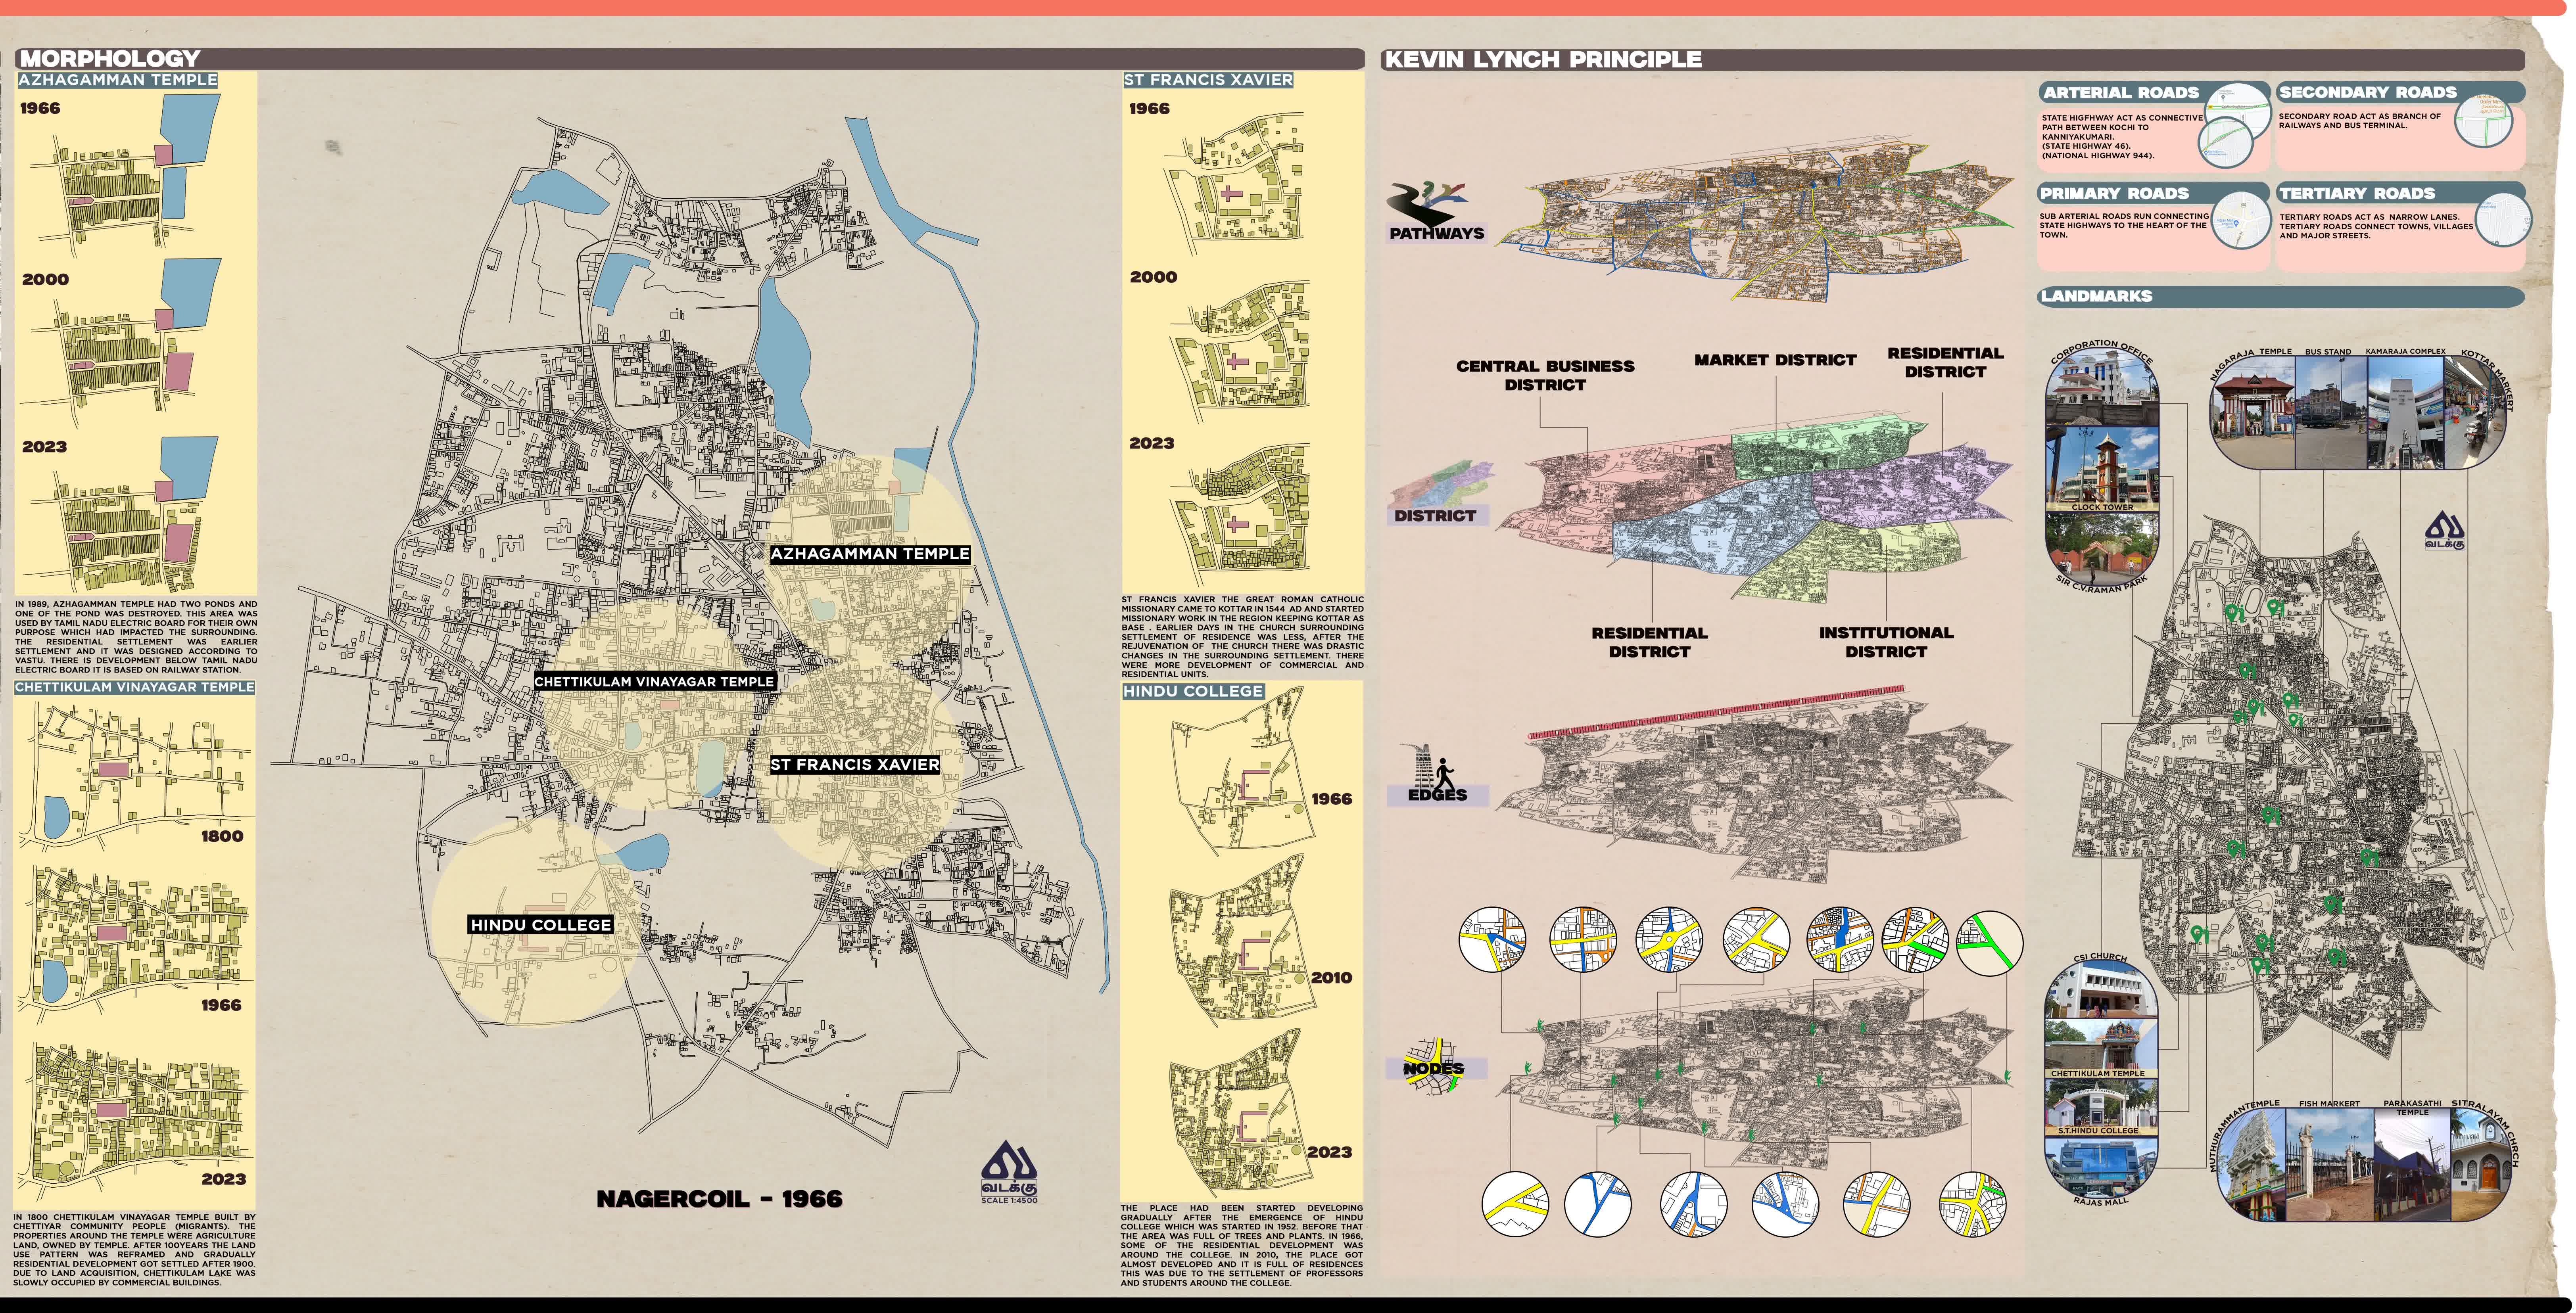Open the Kamaraja Complex photo
This screenshot has width=2576, height=1313.
[x=2405, y=412]
